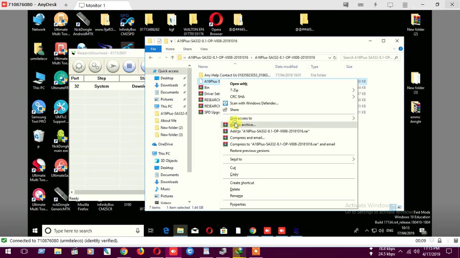This screenshot has width=460, height=258.
Task: Expand the Give access to submenu
Action: pos(288,118)
